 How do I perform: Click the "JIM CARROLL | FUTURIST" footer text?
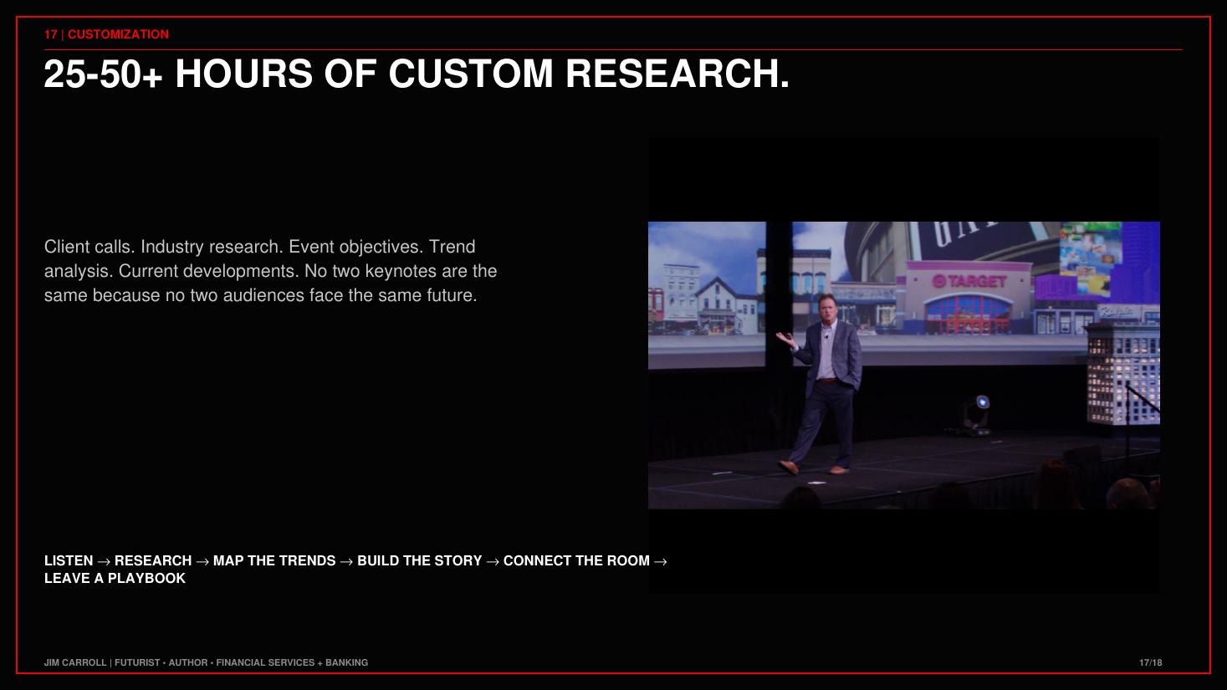point(206,662)
